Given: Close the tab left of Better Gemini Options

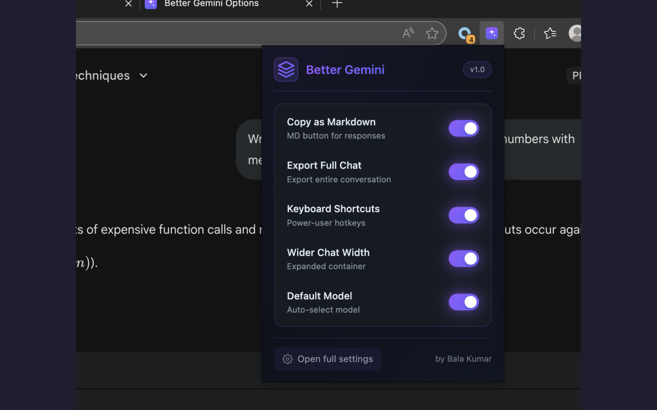Looking at the screenshot, I should point(128,4).
